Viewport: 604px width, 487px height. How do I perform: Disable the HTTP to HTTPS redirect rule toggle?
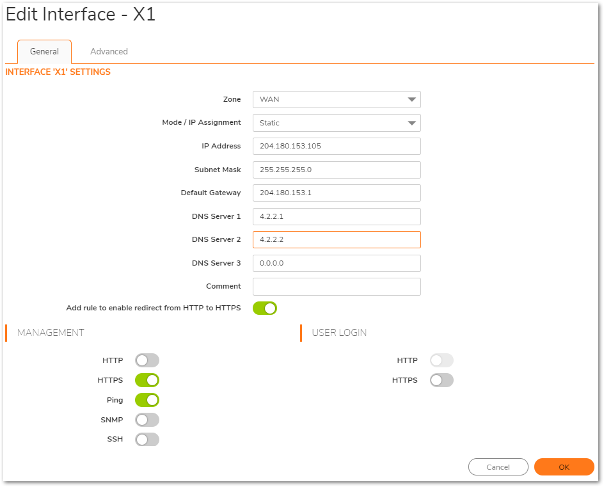[265, 308]
